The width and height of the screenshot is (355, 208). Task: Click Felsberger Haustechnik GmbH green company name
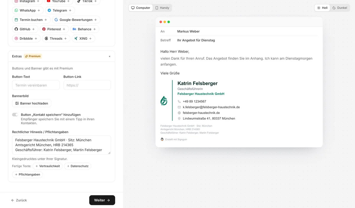(201, 94)
